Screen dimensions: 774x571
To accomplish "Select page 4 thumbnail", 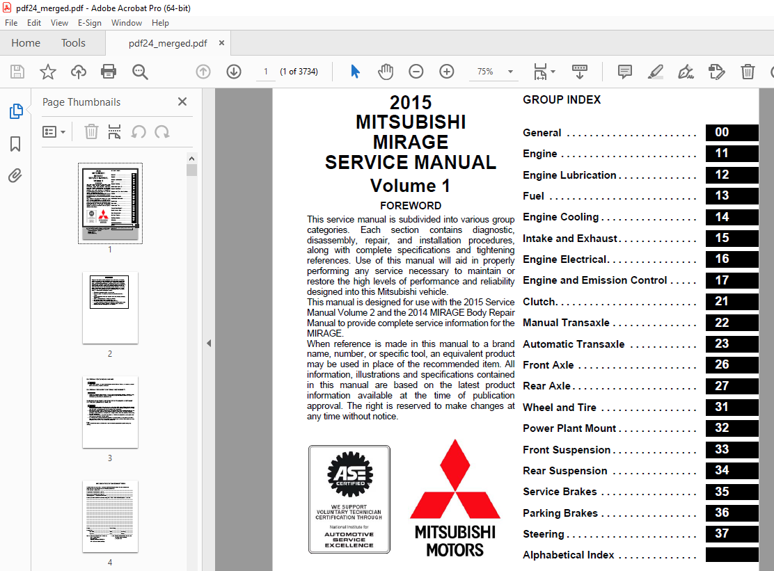I will pyautogui.click(x=110, y=517).
